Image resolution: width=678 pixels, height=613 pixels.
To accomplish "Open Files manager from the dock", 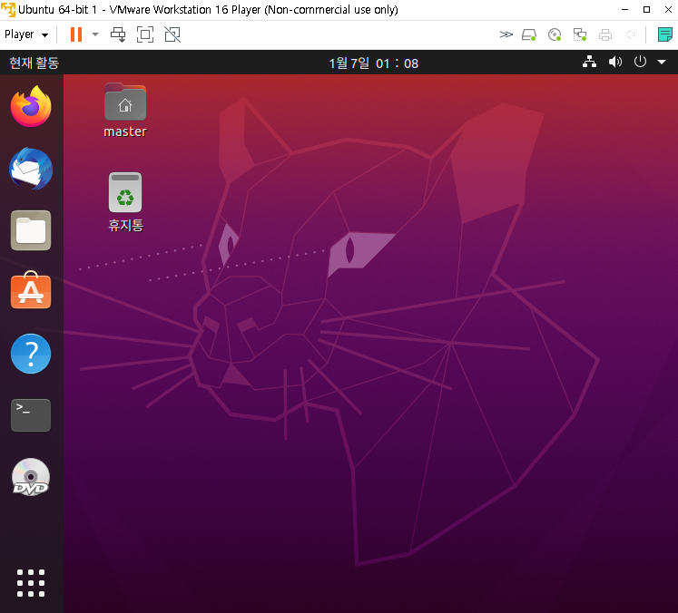I will [x=31, y=230].
